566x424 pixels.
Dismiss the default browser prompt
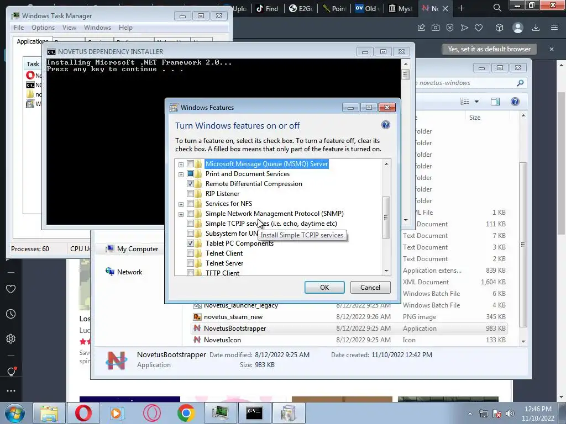coord(552,49)
